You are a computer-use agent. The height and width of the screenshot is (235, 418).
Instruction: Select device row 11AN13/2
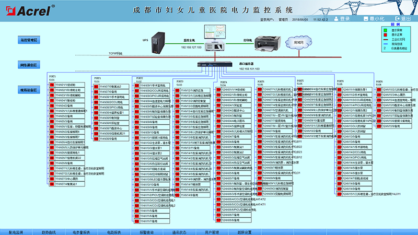(192, 101)
